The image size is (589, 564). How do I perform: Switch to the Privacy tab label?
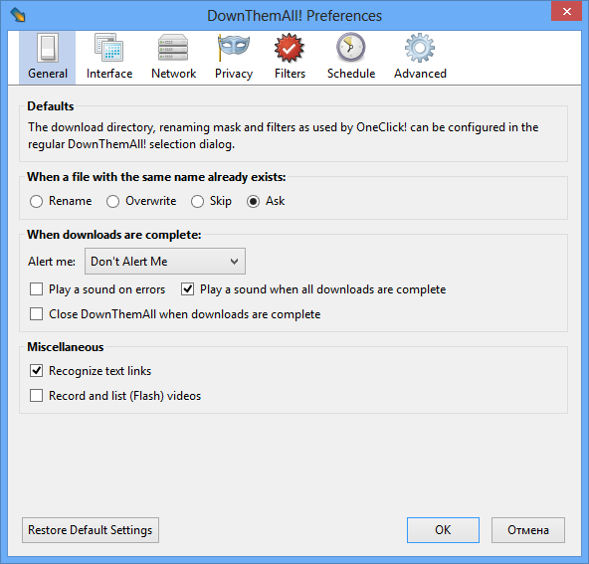pos(234,74)
